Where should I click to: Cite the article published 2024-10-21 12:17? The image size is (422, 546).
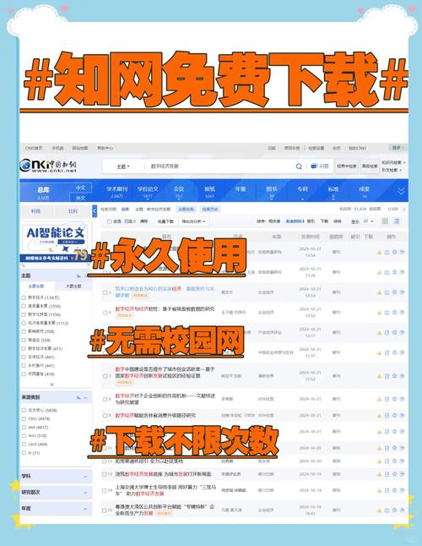tap(402, 332)
